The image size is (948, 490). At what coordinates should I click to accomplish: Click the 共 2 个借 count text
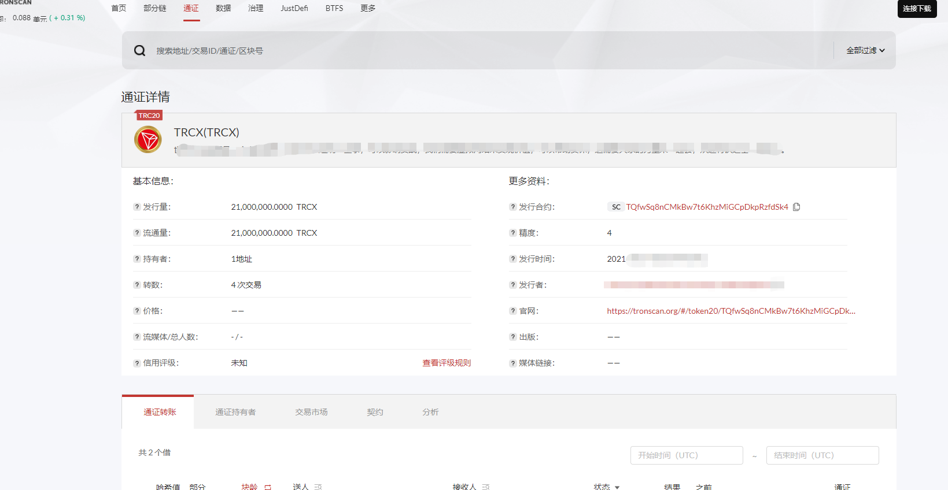point(154,452)
